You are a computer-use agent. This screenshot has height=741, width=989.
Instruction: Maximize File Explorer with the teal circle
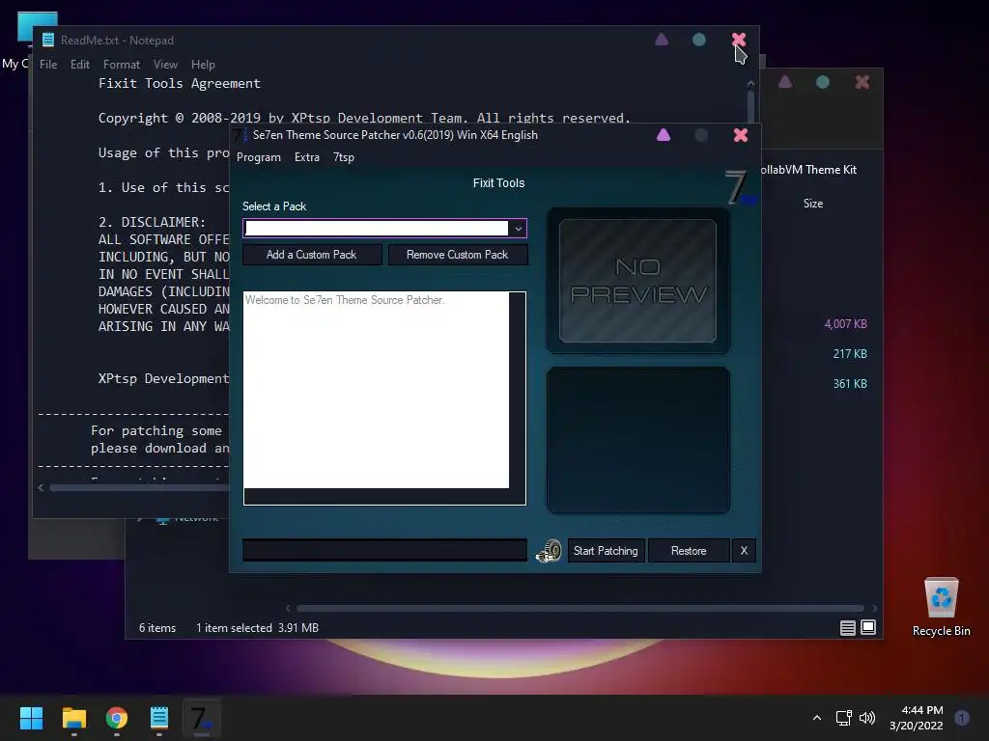click(823, 82)
